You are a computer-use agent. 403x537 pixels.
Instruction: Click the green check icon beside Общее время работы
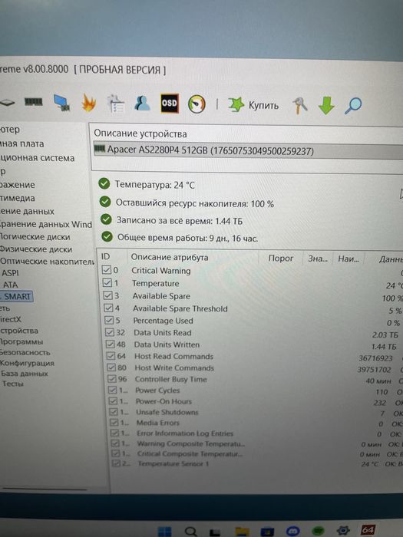(107, 236)
